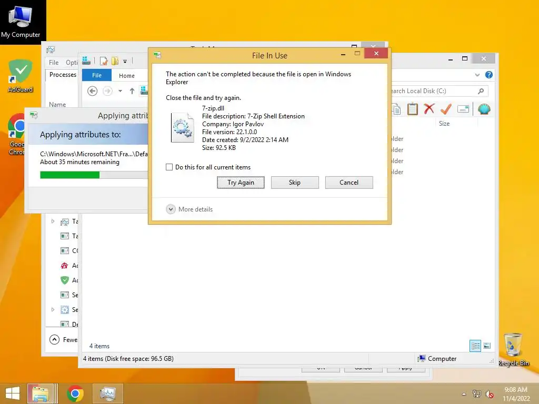Open Task Manager Options menu

tap(72, 62)
